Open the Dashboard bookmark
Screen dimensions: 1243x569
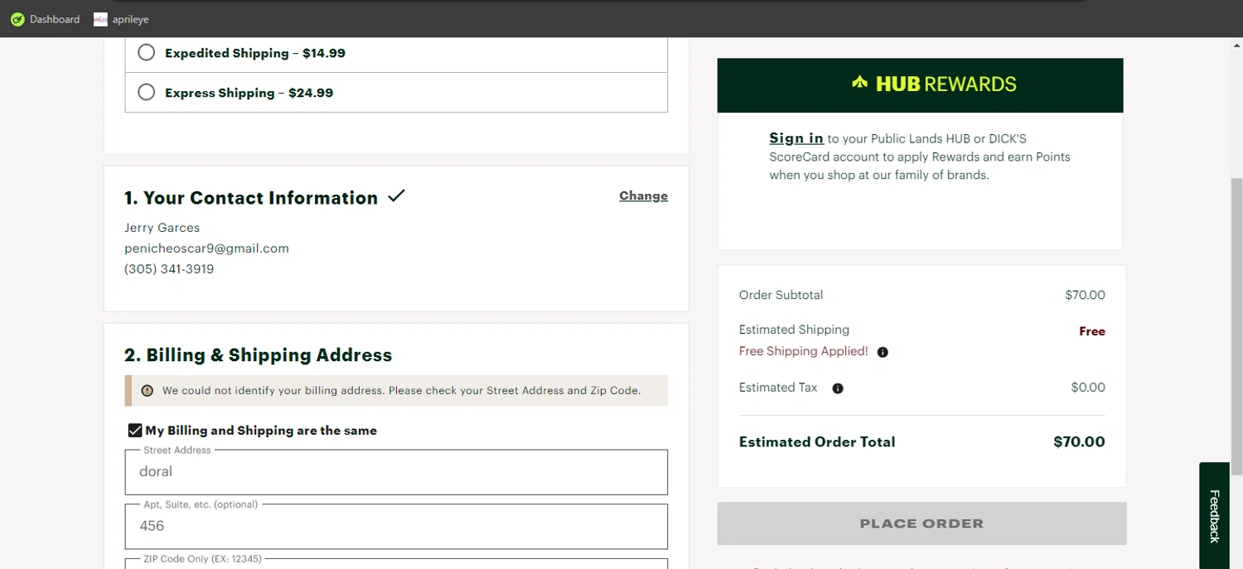(x=46, y=19)
